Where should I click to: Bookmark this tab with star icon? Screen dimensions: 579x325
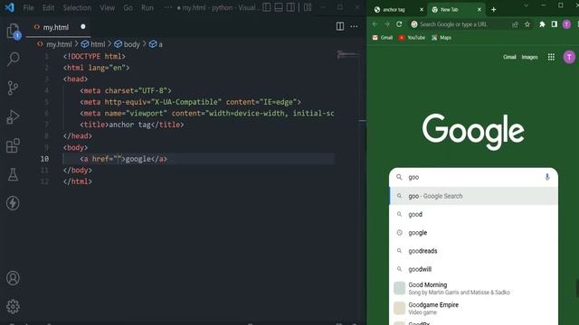click(527, 24)
